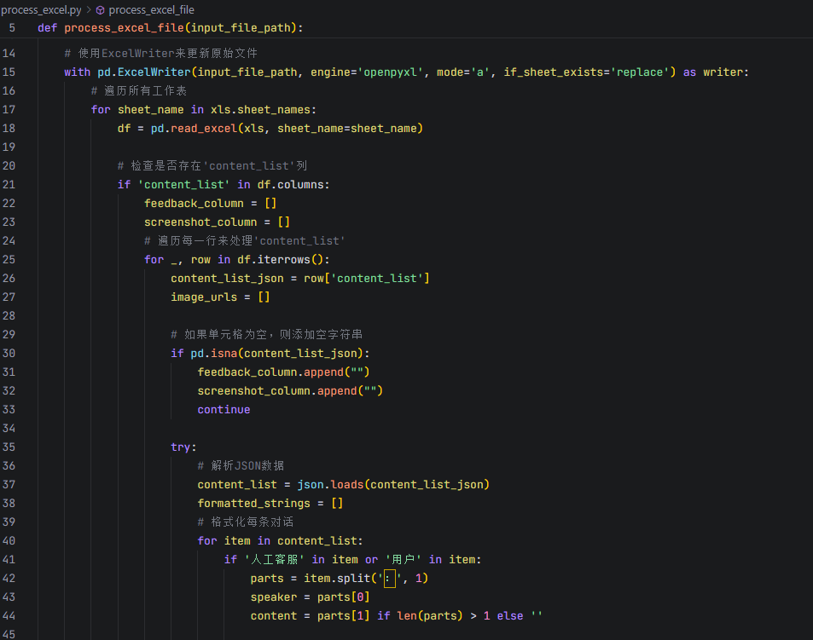Click the breadcrumb separator chevron
The image size is (813, 640).
89,10
